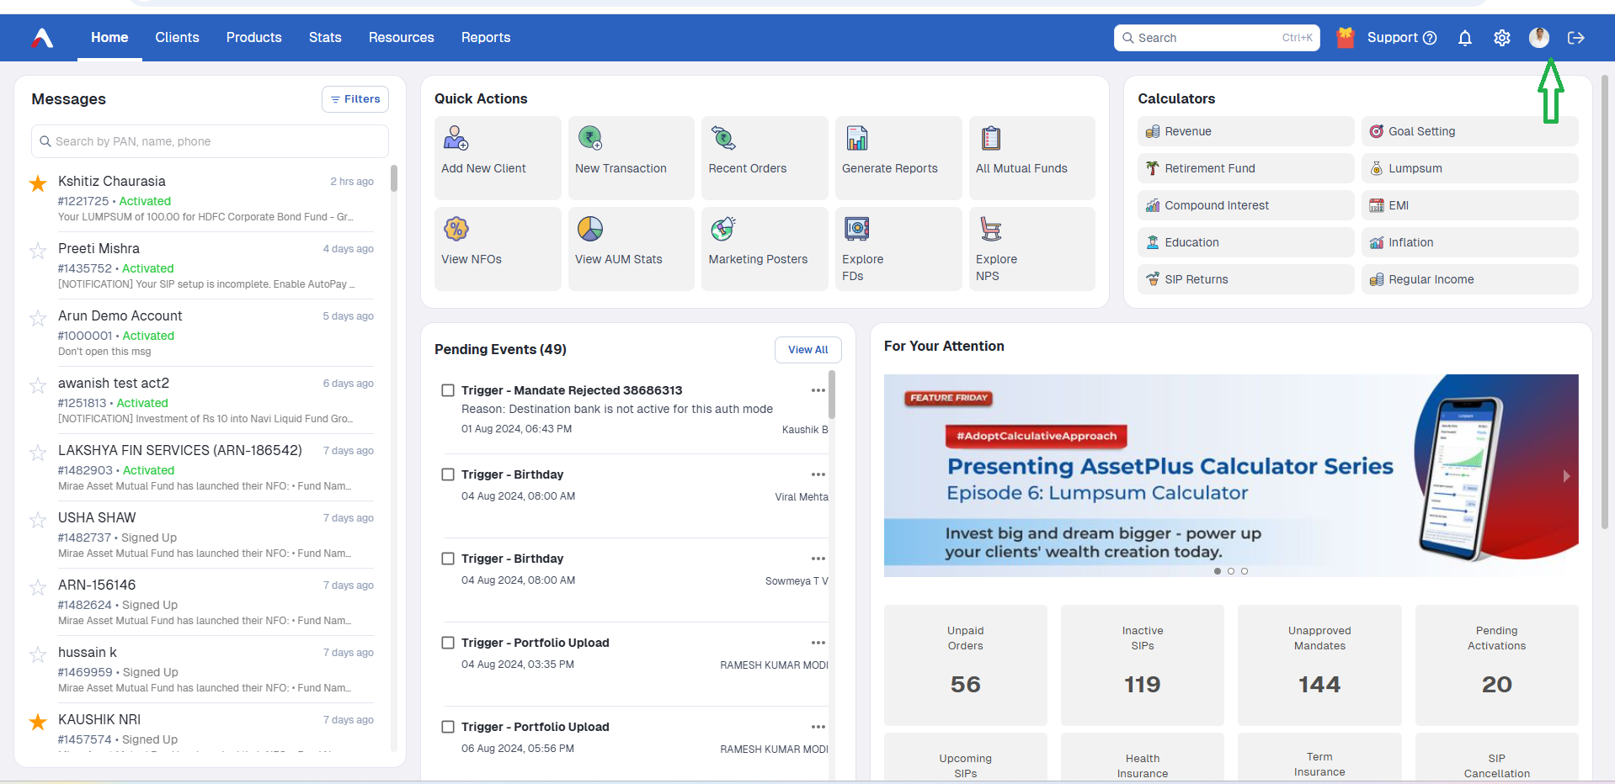Open the Regular Income calculator
This screenshot has width=1615, height=784.
pyautogui.click(x=1470, y=279)
